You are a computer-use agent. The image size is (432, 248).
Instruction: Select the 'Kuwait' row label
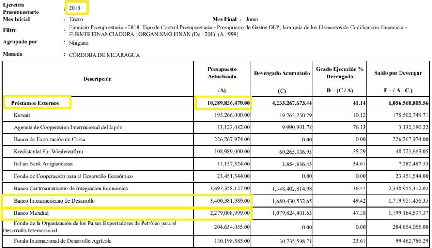[x=22, y=115]
